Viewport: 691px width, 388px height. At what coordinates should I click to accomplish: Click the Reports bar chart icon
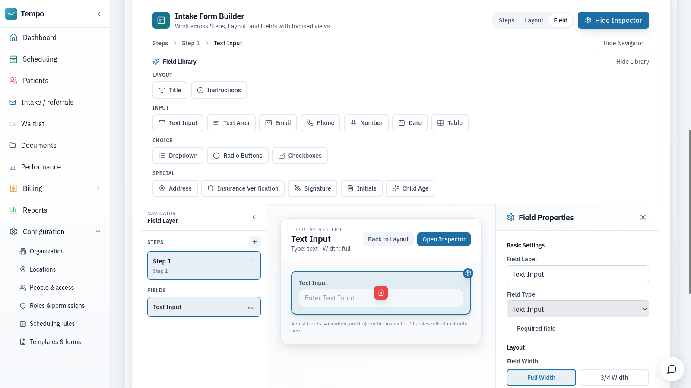point(13,210)
